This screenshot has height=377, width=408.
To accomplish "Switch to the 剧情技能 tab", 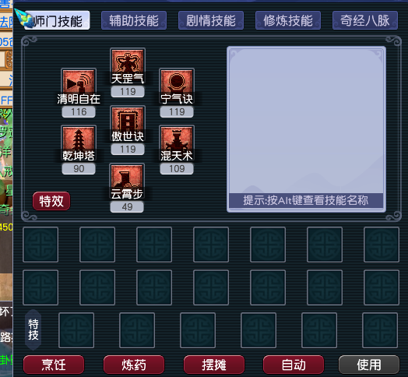I will coord(211,20).
